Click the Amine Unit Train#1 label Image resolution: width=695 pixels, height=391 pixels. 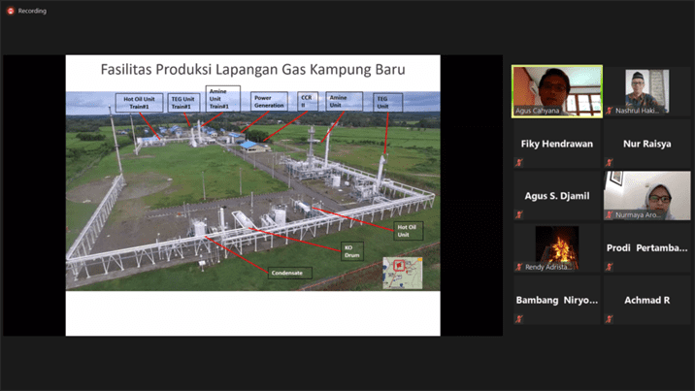(x=222, y=99)
